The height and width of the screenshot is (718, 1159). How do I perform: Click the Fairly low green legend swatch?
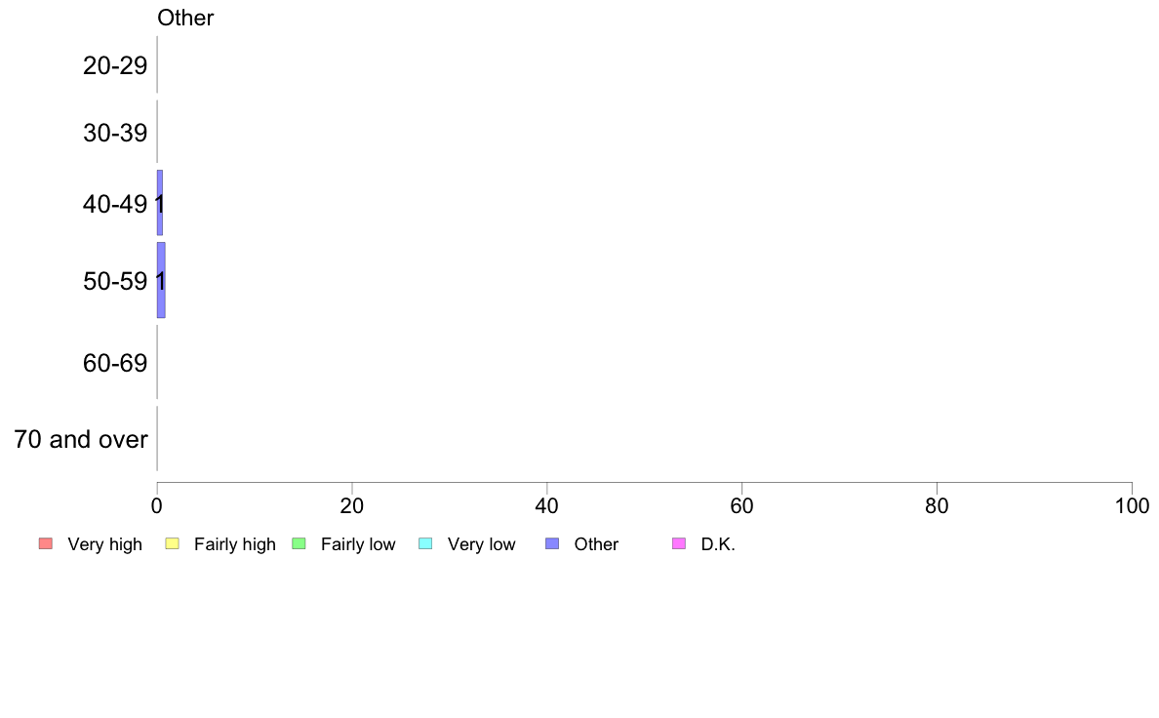tap(299, 544)
